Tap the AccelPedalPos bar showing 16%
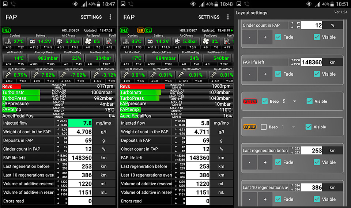The width and height of the screenshot is (351, 208). click(176, 116)
